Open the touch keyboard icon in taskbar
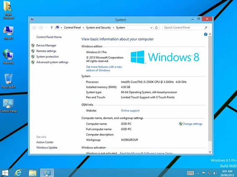237x177 pixels. coord(191,173)
